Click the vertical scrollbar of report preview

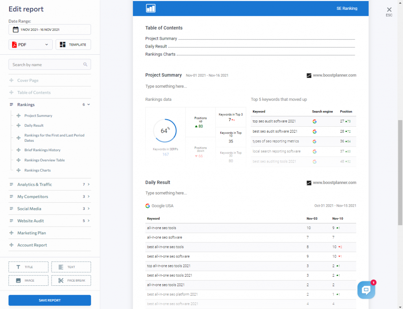(400, 169)
